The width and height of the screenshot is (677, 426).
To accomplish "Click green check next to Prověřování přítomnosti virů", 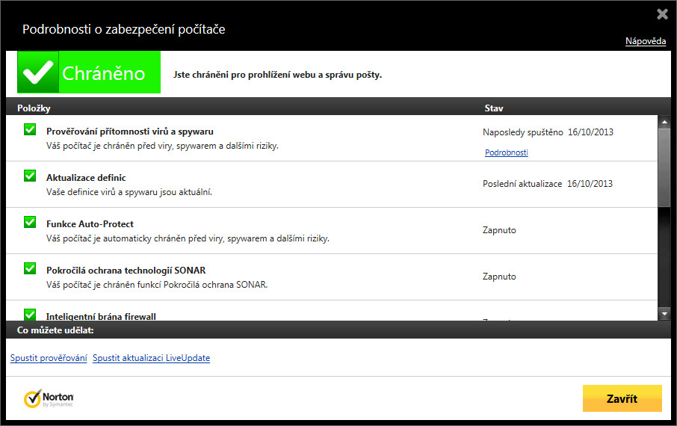I will (x=30, y=129).
